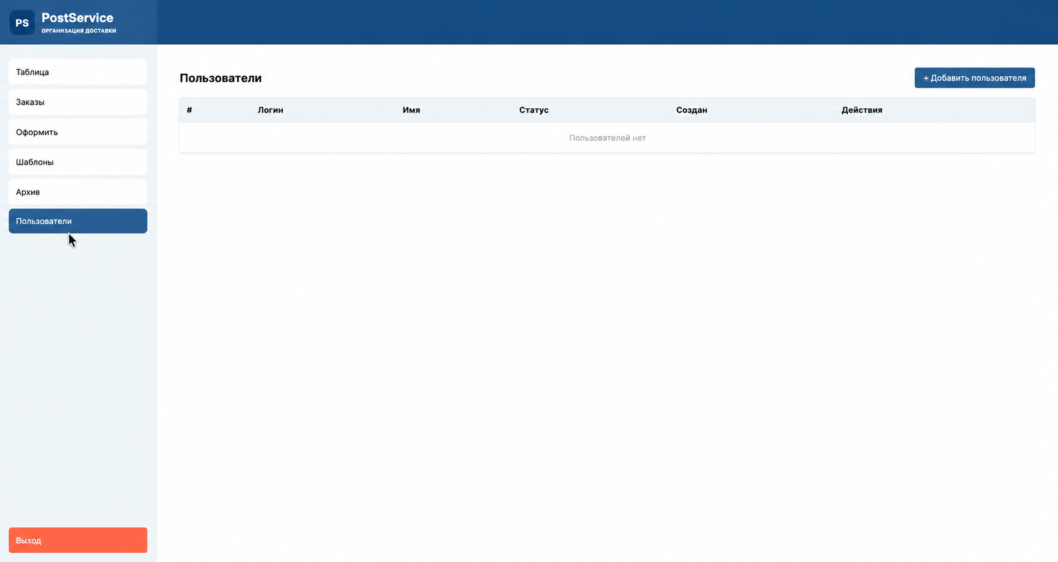
Task: Select the Оформить menu item
Action: [x=78, y=132]
